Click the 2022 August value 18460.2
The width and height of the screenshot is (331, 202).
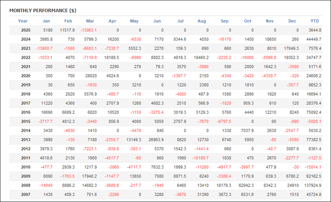[201, 58]
